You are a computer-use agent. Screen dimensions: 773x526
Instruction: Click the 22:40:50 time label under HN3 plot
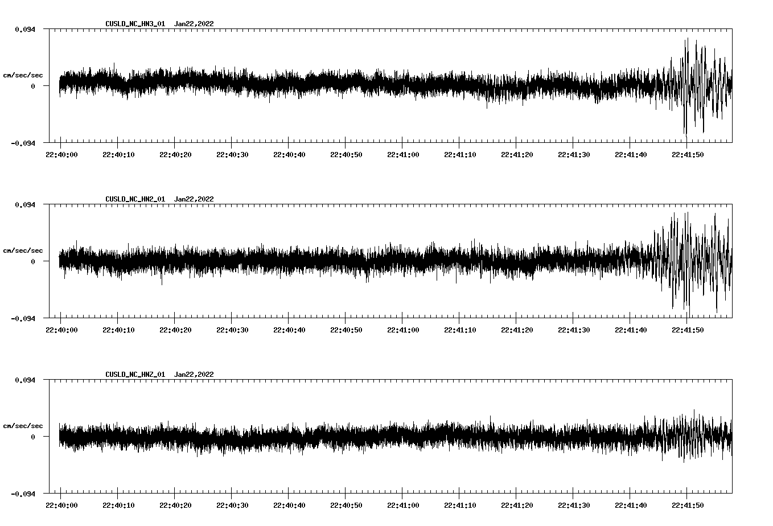pyautogui.click(x=346, y=155)
